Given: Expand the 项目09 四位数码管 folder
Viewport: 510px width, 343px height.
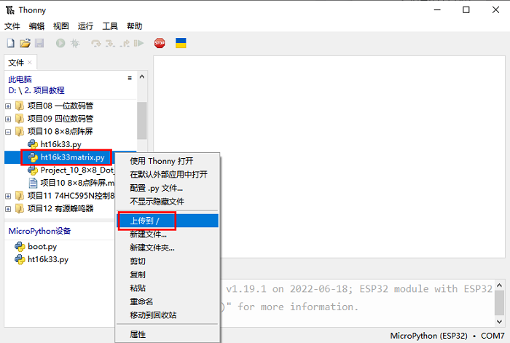Looking at the screenshot, I should [x=8, y=119].
